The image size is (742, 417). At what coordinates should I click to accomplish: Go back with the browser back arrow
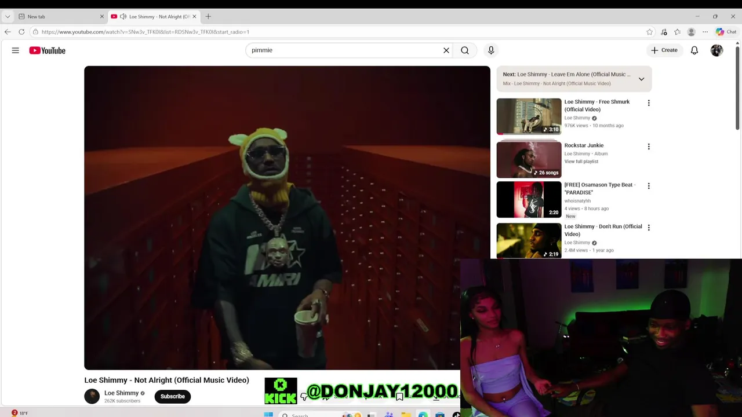point(8,32)
